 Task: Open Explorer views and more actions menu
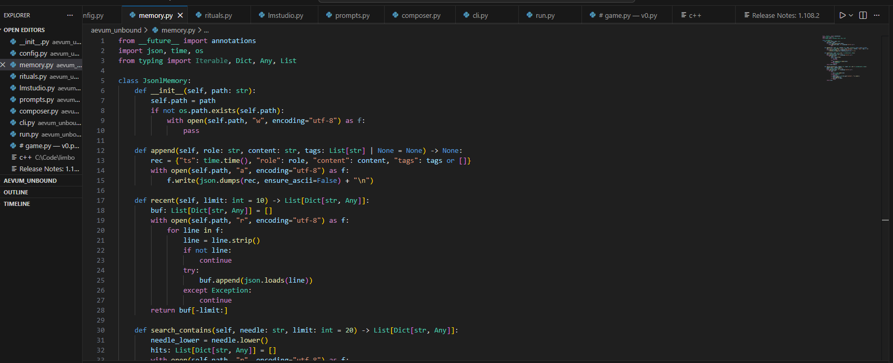coord(70,15)
